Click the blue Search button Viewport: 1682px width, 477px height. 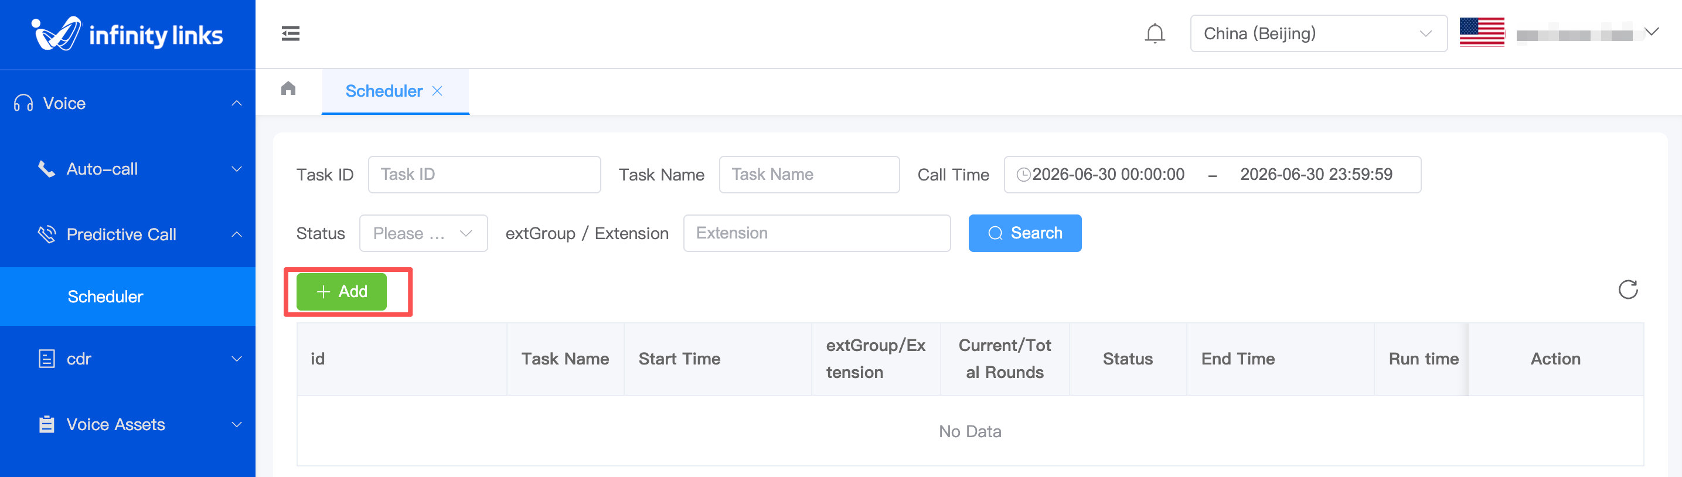(x=1024, y=233)
